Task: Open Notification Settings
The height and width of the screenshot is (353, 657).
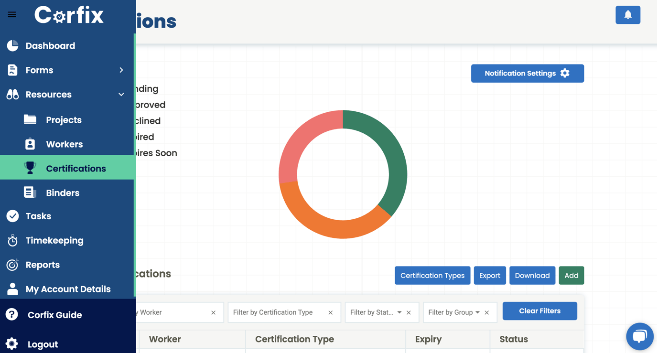Action: click(x=528, y=74)
